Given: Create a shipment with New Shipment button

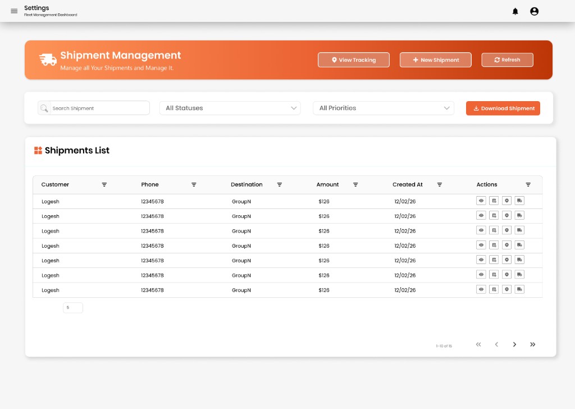Looking at the screenshot, I should tap(436, 60).
